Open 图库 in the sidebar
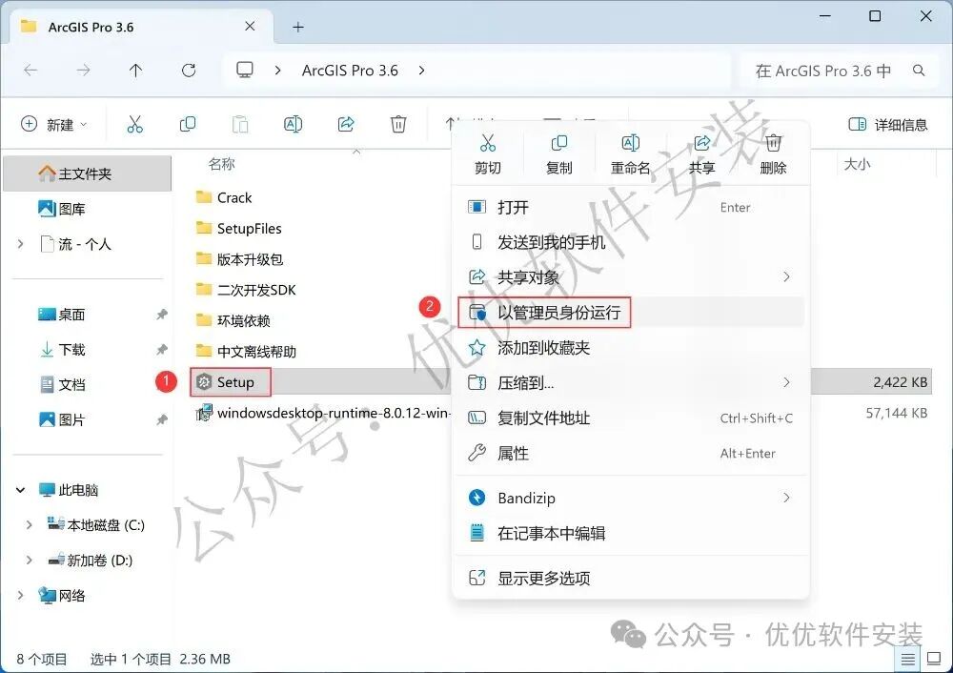This screenshot has height=673, width=953. point(61,209)
